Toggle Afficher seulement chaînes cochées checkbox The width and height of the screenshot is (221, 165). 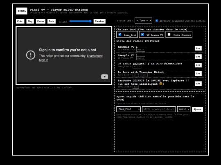pos(157,21)
